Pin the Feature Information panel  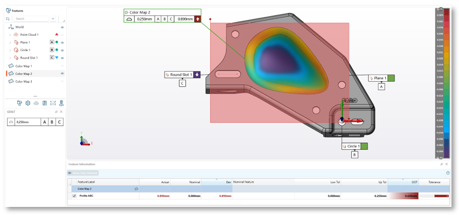(442, 164)
